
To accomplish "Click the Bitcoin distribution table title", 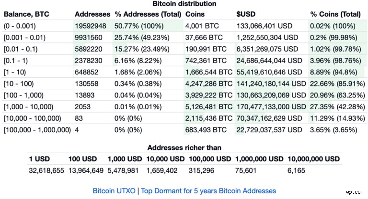I will tap(184, 4).
